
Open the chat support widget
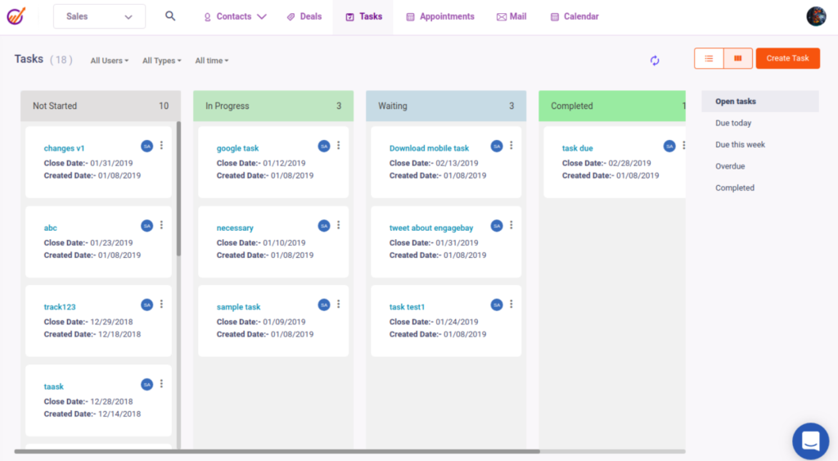point(810,441)
